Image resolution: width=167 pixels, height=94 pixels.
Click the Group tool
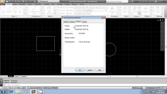pos(135,9)
